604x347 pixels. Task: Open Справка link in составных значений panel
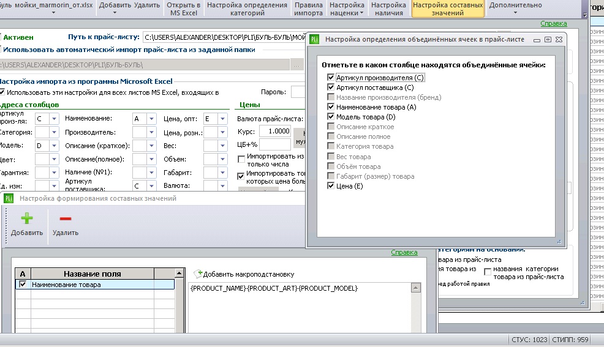(x=404, y=252)
